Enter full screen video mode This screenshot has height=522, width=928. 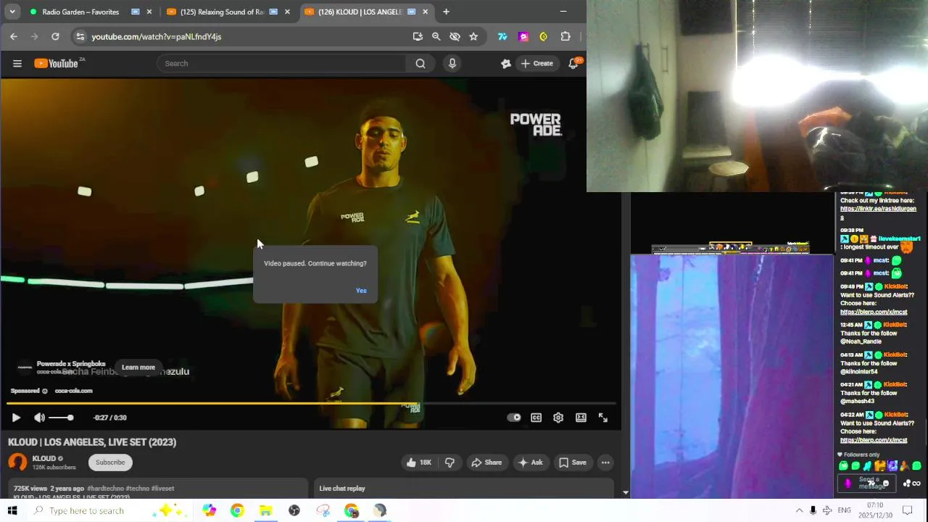point(602,418)
